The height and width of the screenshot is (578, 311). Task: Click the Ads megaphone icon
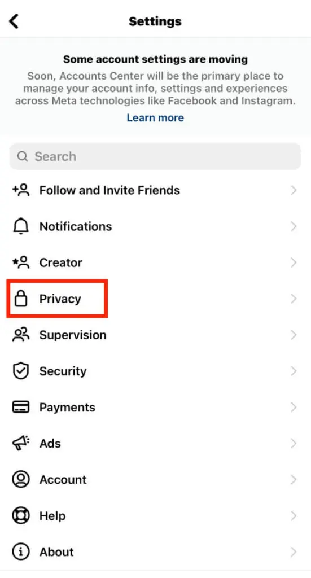pos(21,443)
